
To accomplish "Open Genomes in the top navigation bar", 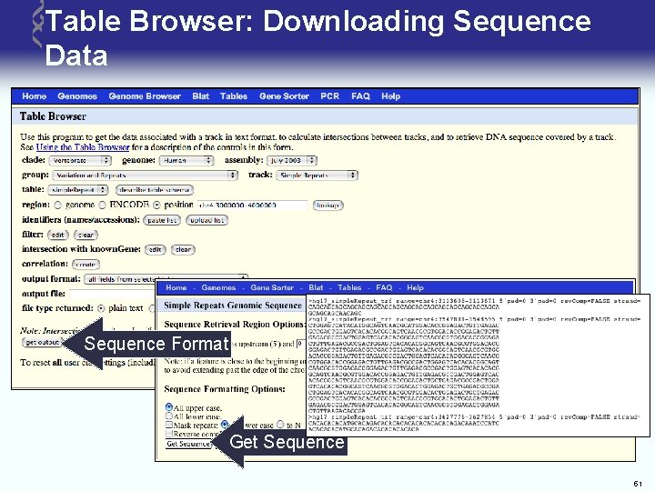I will tap(77, 96).
